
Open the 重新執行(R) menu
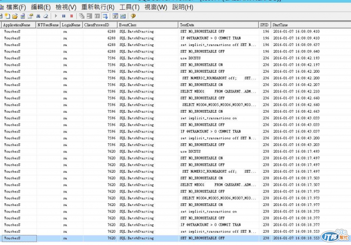click(98, 7)
